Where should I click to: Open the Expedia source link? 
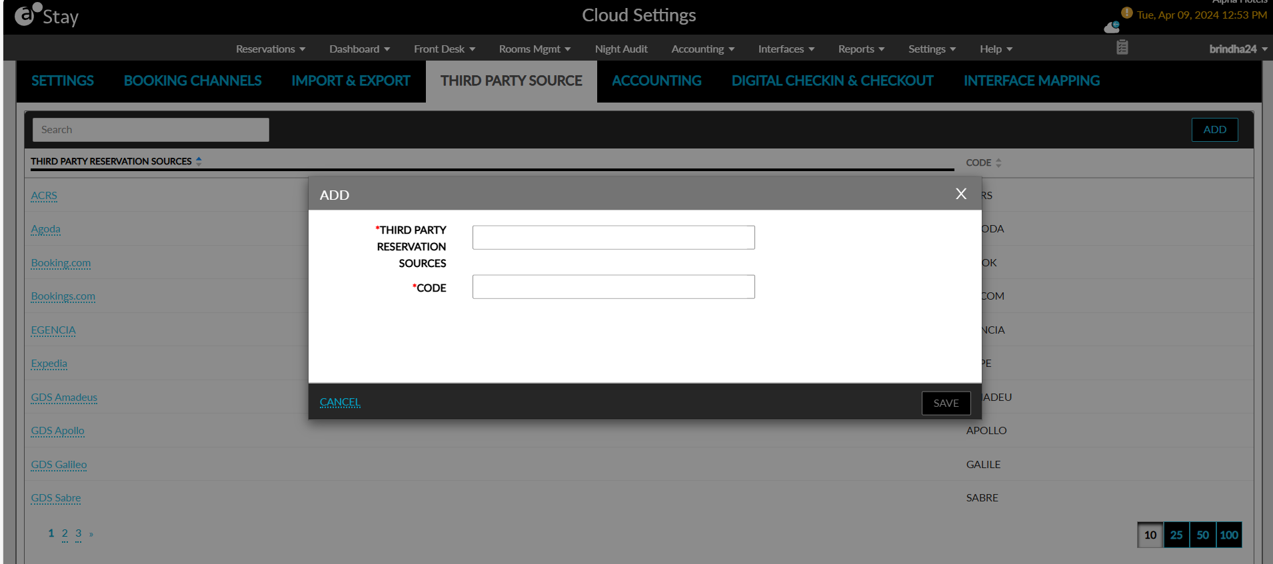pos(49,364)
